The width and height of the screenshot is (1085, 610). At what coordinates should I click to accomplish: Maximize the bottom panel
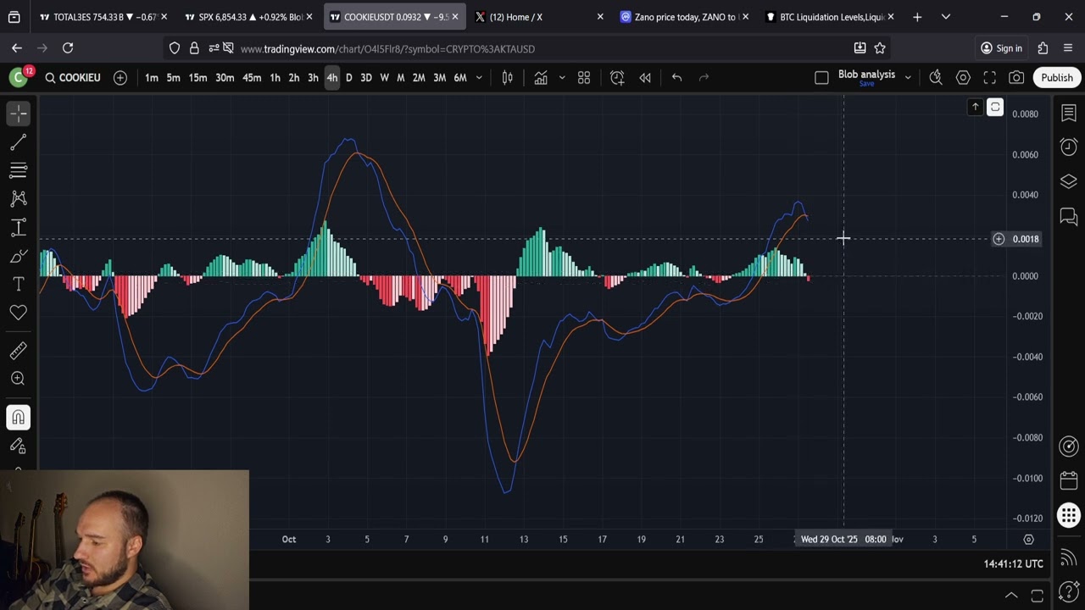1037,596
